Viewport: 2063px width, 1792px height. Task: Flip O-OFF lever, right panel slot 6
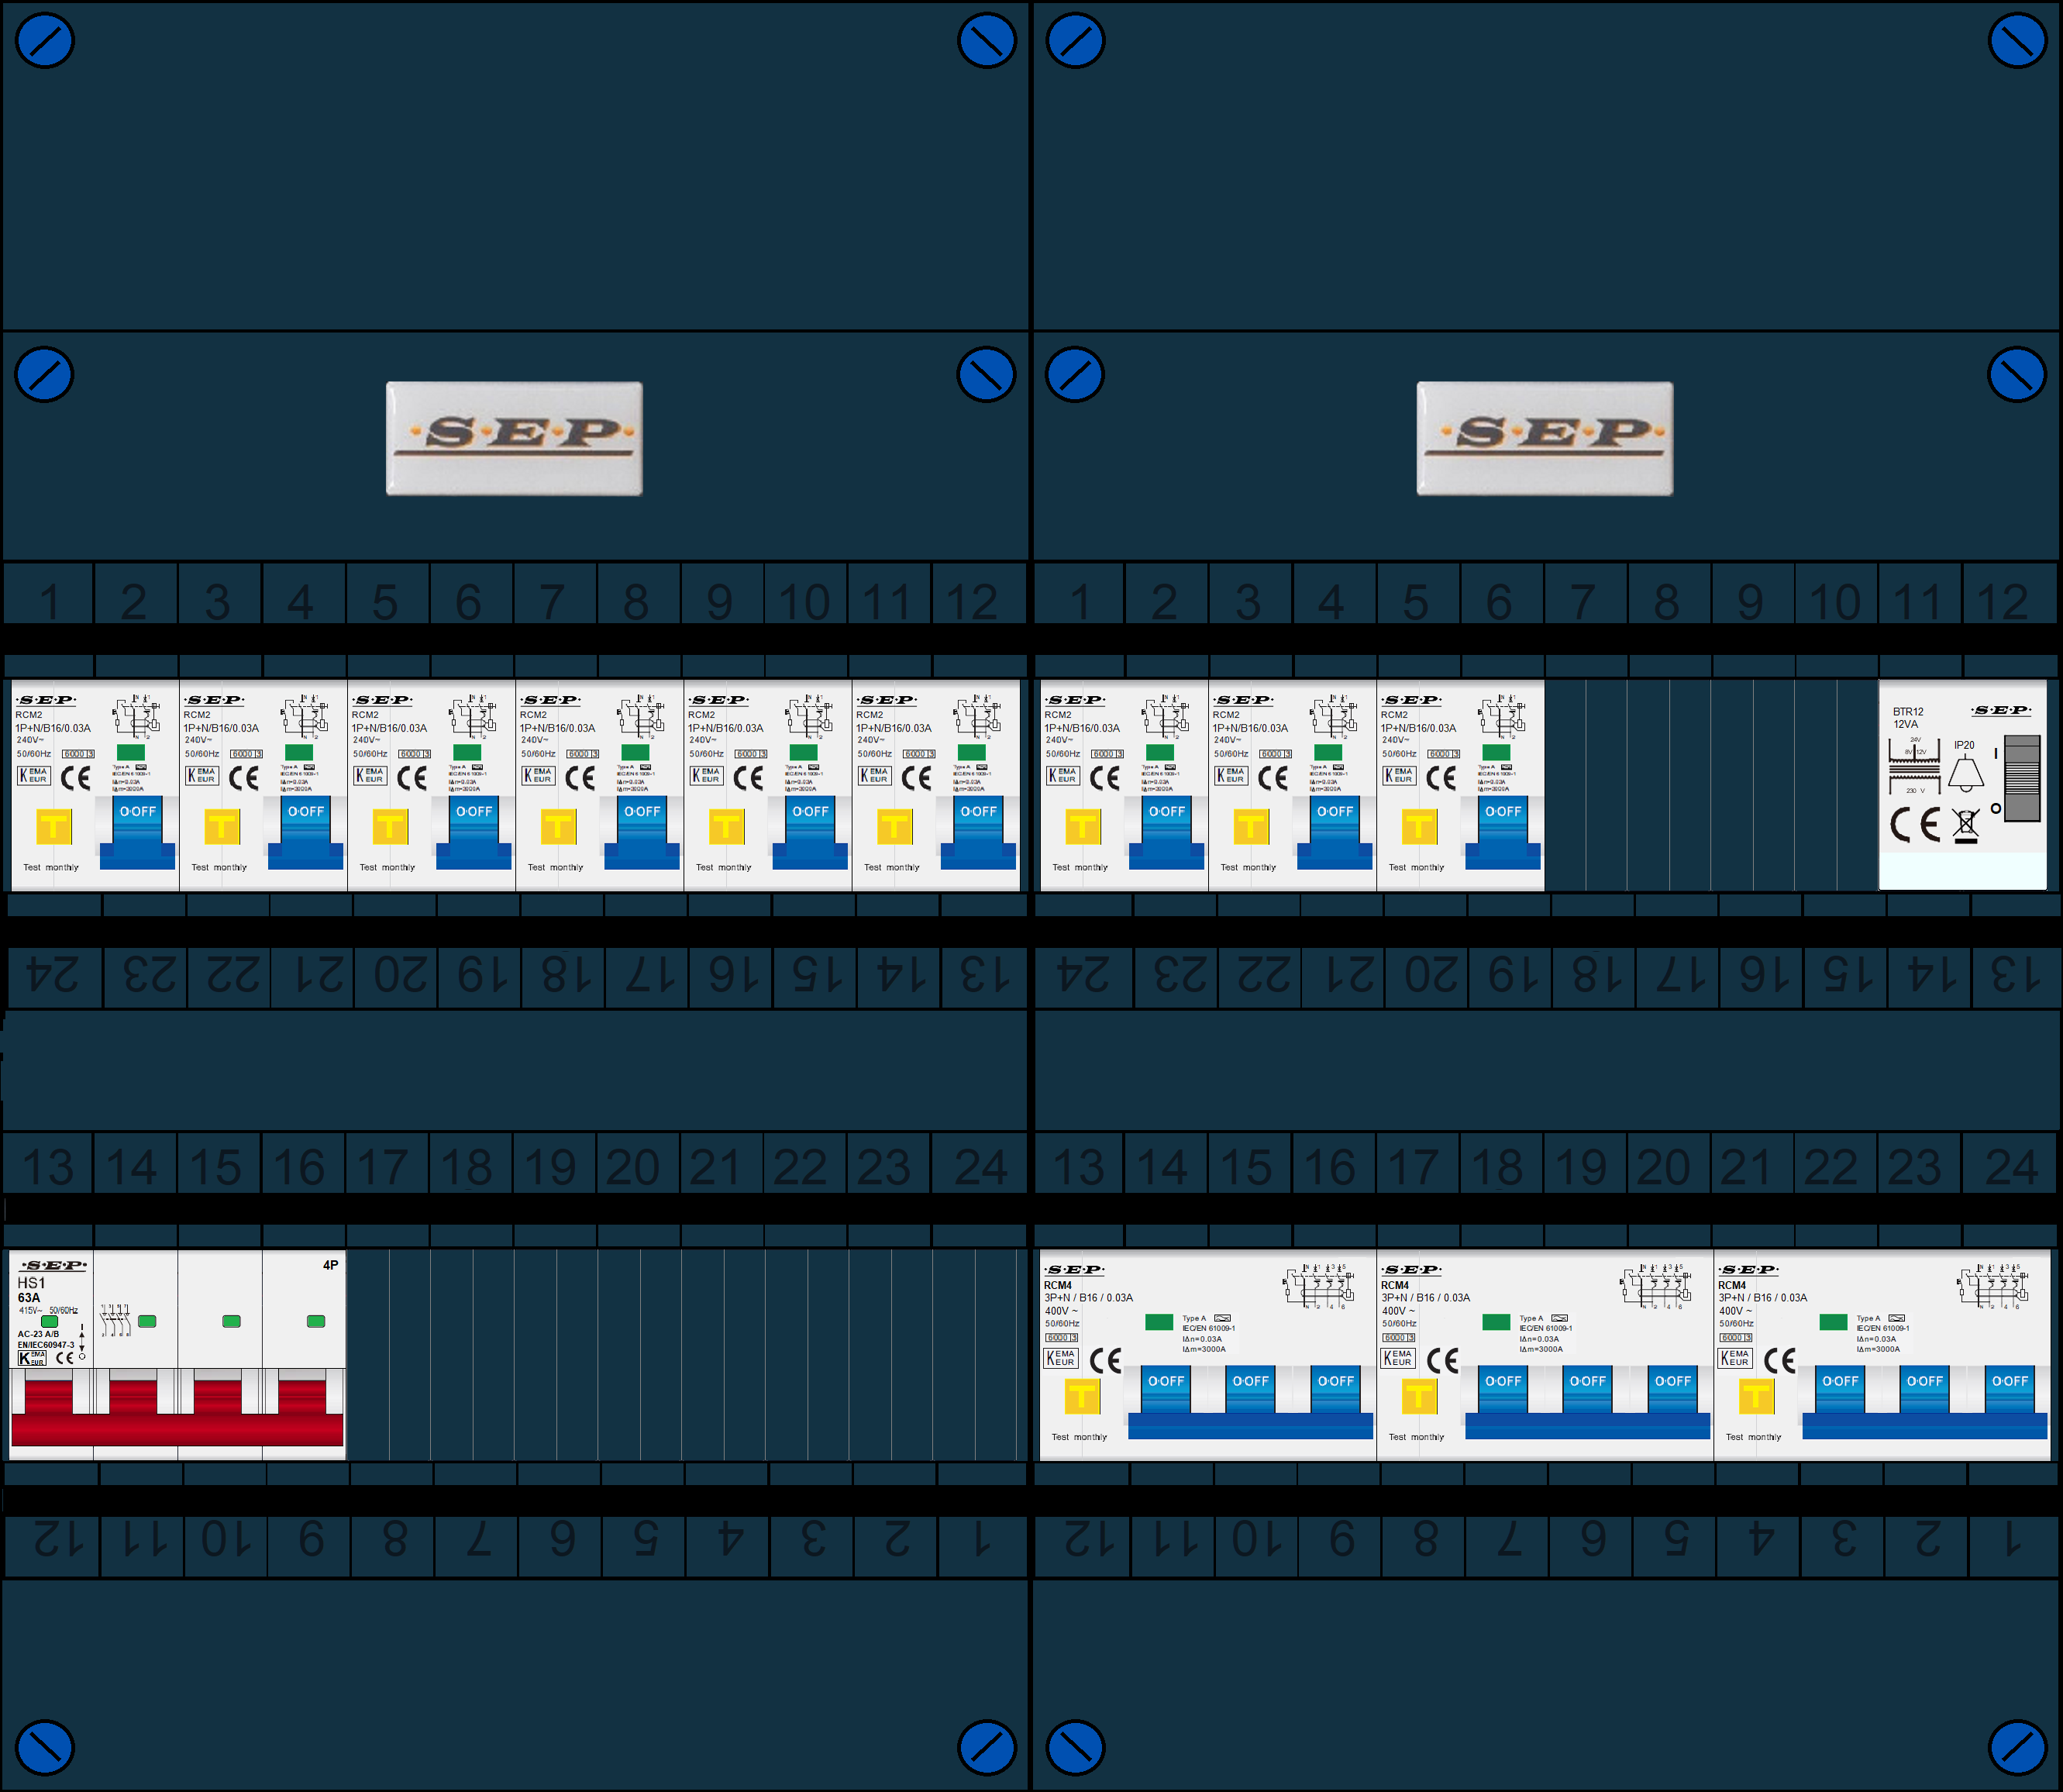coord(1502,832)
